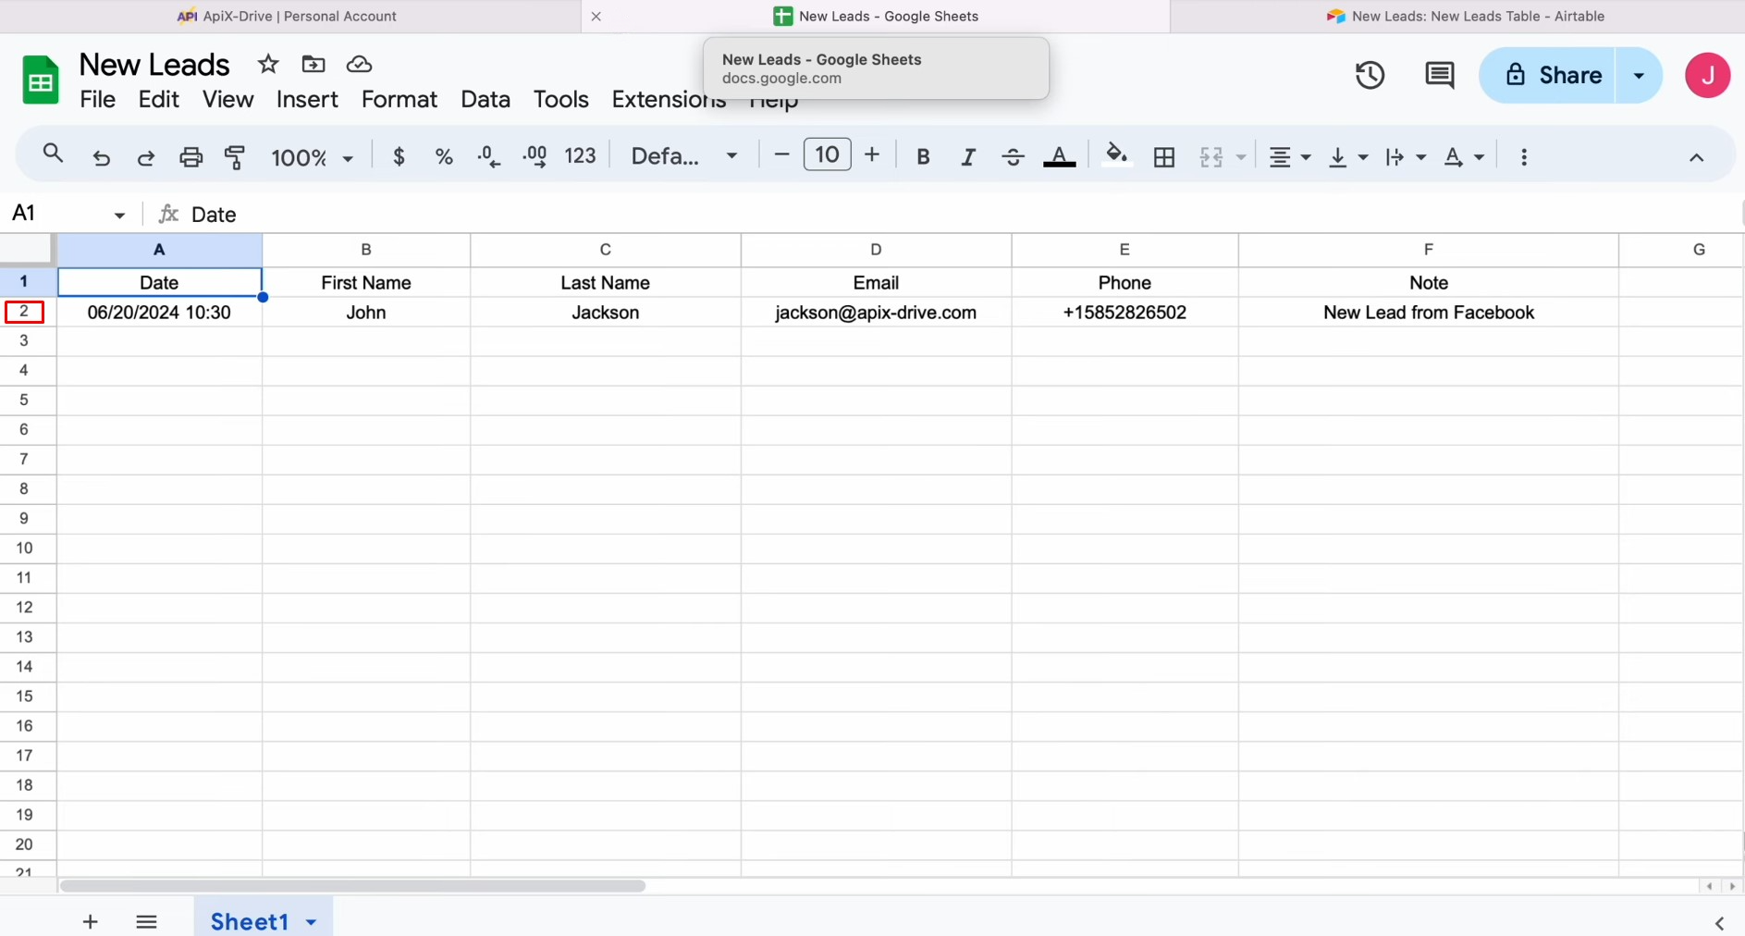Open the comments panel
Viewport: 1745px width, 936px height.
click(x=1439, y=75)
